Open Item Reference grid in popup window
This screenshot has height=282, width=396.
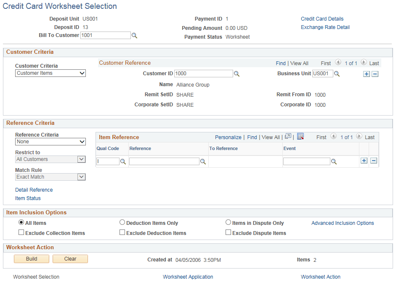[288, 137]
